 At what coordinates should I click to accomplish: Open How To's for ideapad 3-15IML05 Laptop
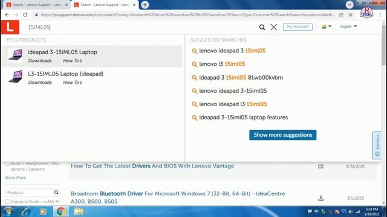coord(73,60)
